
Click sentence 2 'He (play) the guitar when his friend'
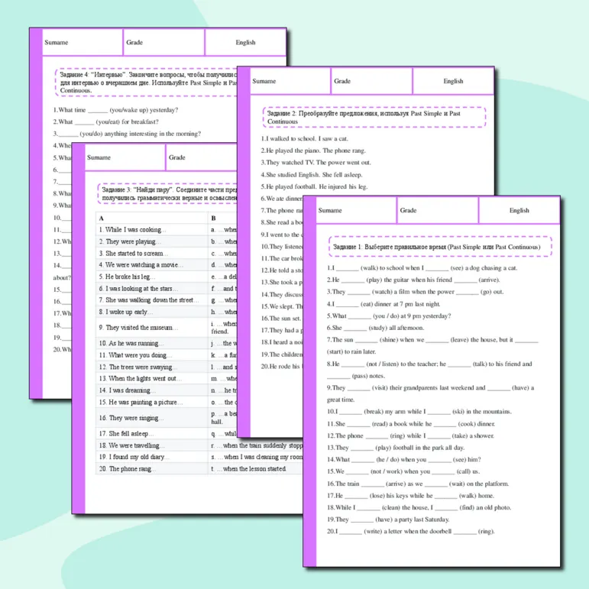pos(413,280)
